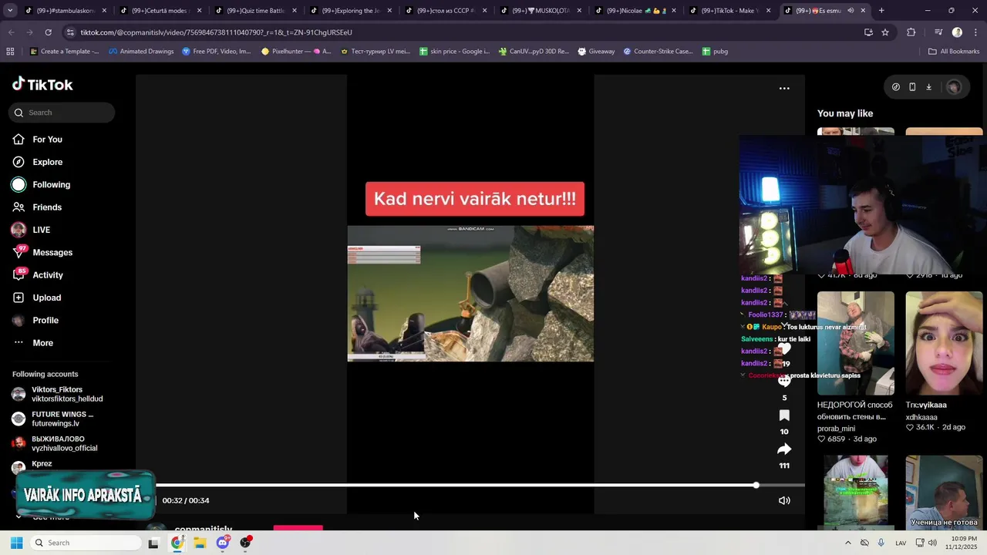This screenshot has height=555, width=987.
Task: Click the browser back arrow
Action: pos(11,32)
